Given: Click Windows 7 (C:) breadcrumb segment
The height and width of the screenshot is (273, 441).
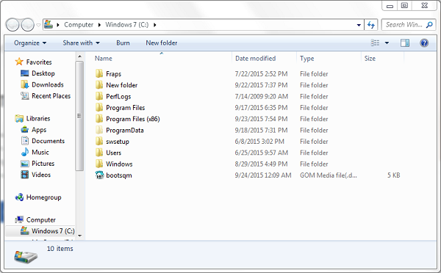Looking at the screenshot, I should pos(127,25).
